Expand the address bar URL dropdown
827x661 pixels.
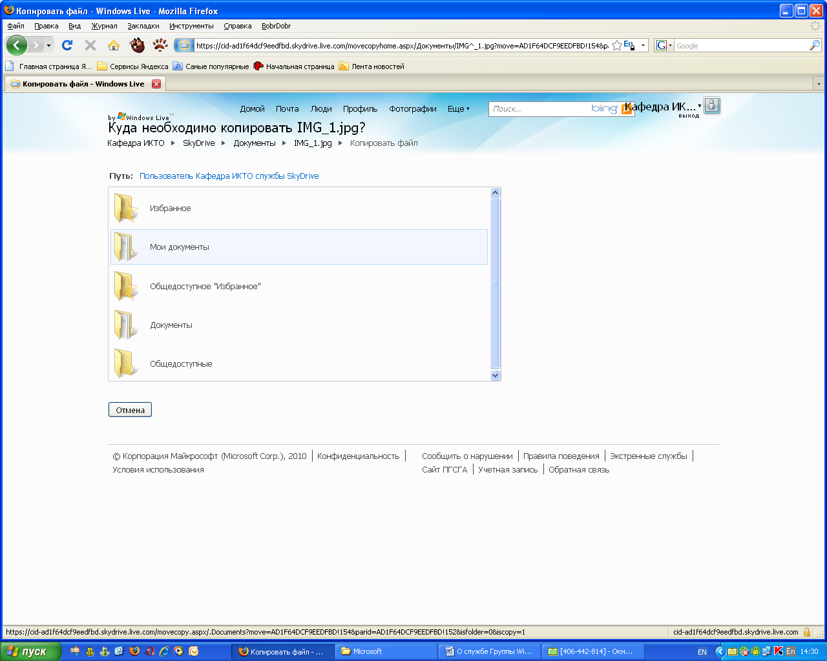coord(643,45)
